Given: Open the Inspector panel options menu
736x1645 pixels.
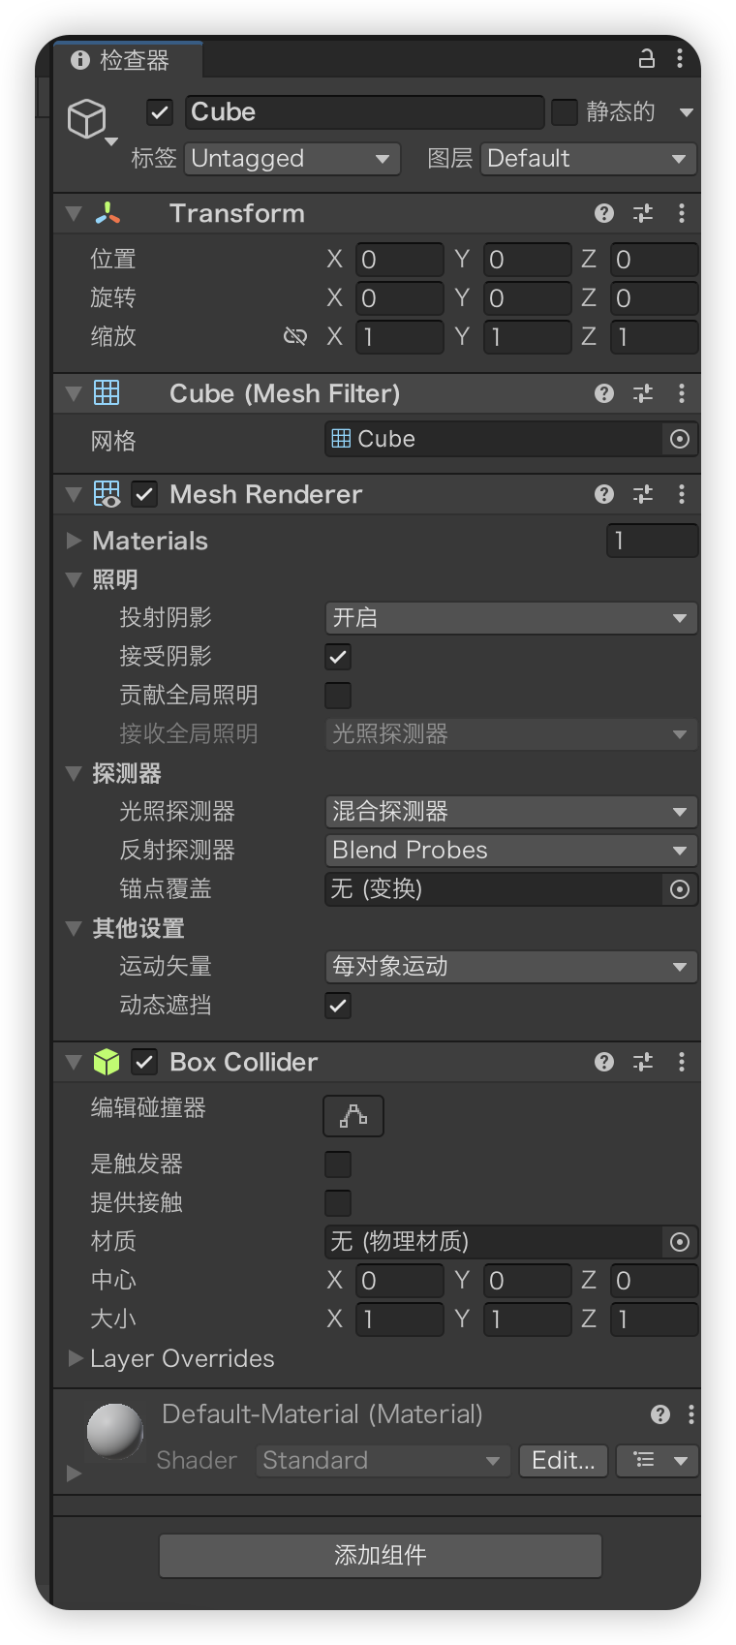Looking at the screenshot, I should (680, 59).
